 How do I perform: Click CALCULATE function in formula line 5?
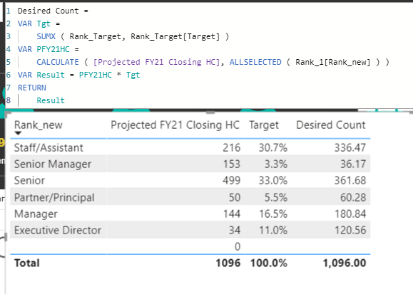pyautogui.click(x=58, y=62)
